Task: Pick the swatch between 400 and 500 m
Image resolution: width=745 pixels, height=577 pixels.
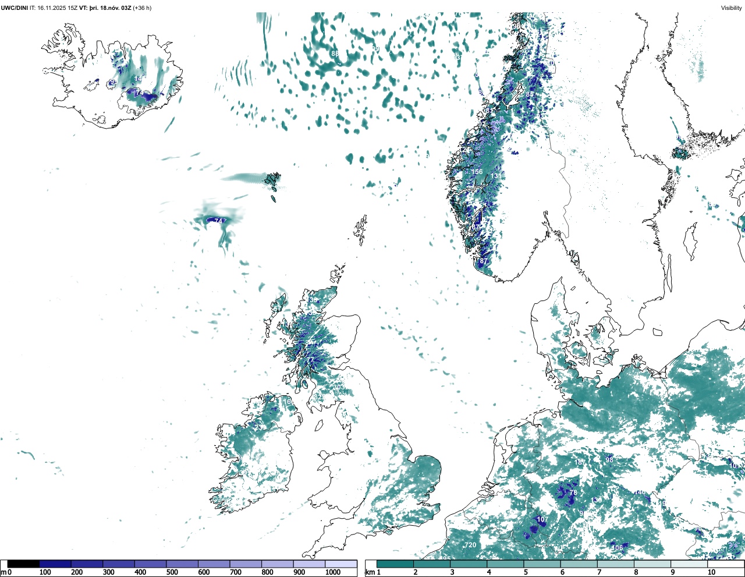Action: (x=150, y=564)
